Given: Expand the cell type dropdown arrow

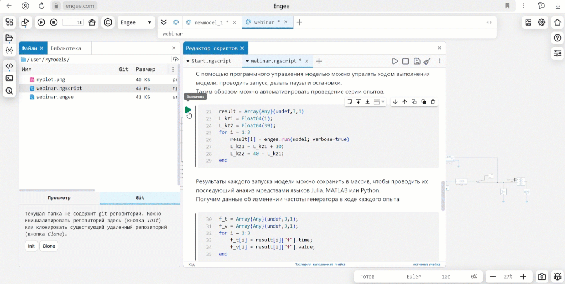Looking at the screenshot, I should click(x=383, y=102).
